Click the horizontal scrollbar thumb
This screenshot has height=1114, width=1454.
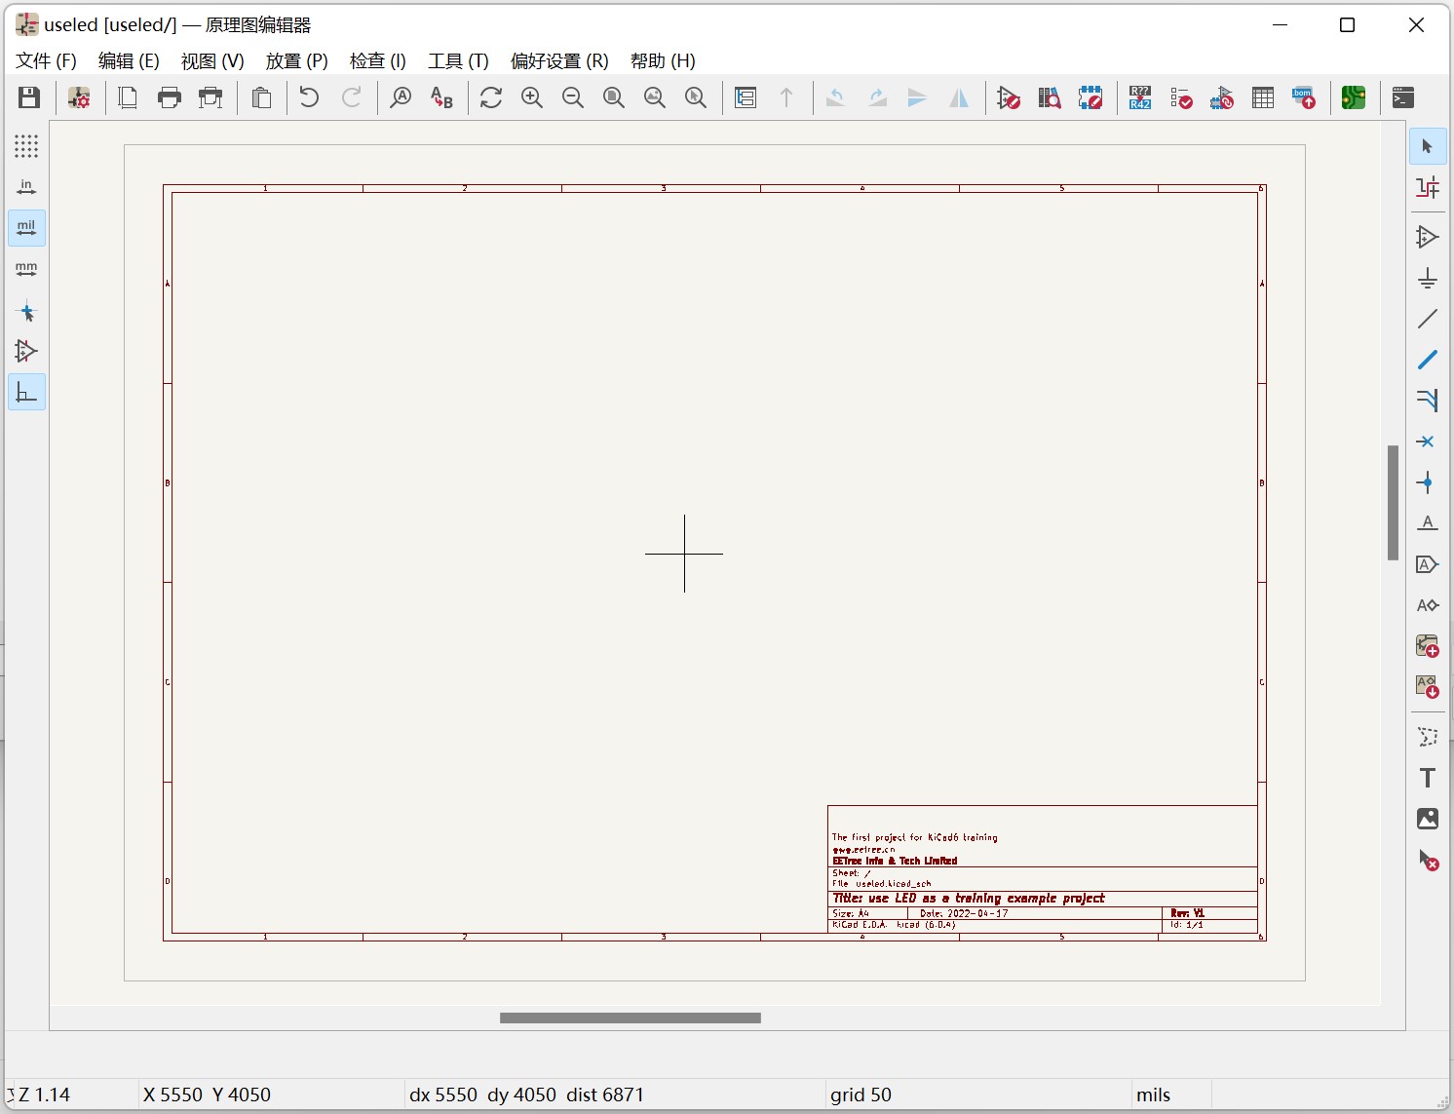(631, 1018)
